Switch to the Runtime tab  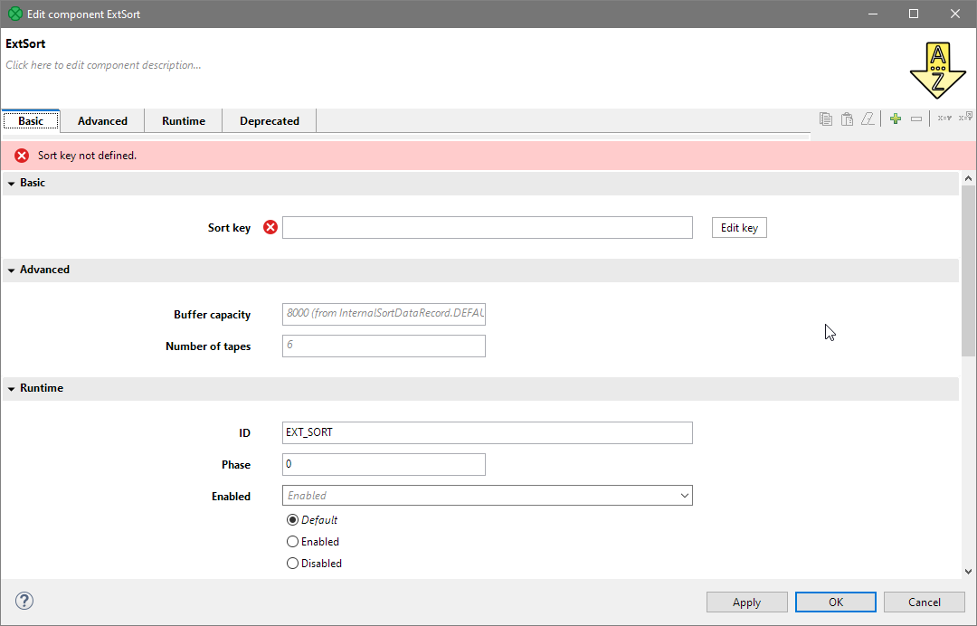(x=184, y=121)
